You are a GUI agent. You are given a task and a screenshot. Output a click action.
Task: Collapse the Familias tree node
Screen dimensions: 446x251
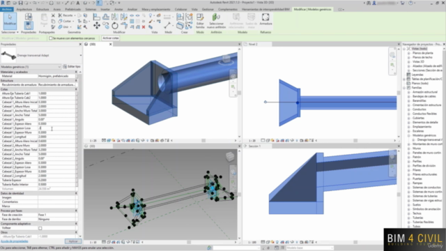point(405,88)
